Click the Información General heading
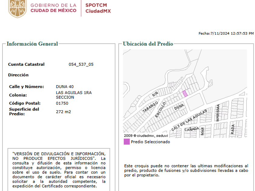This screenshot has width=255, height=191. pos(32,44)
